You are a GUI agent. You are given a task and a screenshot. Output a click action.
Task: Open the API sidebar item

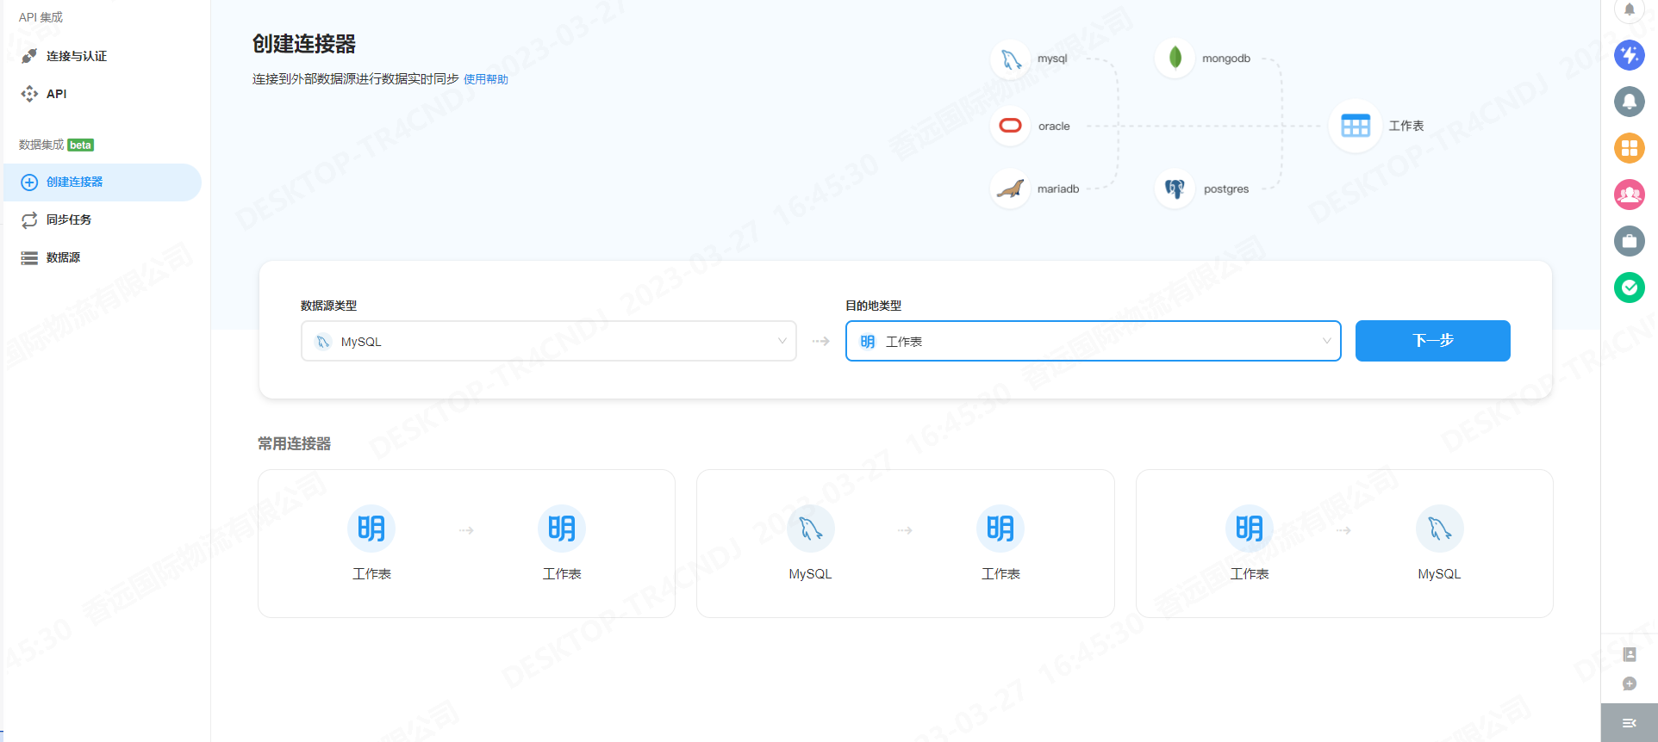56,94
